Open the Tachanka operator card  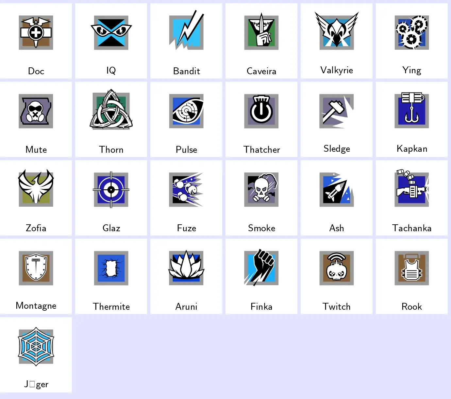click(412, 198)
